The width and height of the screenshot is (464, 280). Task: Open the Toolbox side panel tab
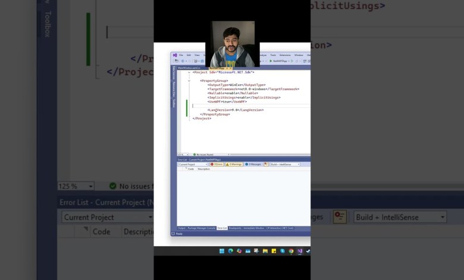[174, 103]
